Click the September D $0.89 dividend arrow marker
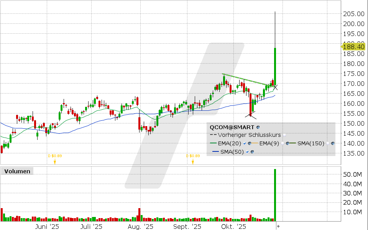The width and height of the screenshot is (368, 230). 193,162
